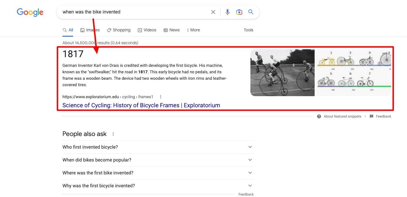Open the Videos tab
The width and height of the screenshot is (407, 197).
pos(147,30)
